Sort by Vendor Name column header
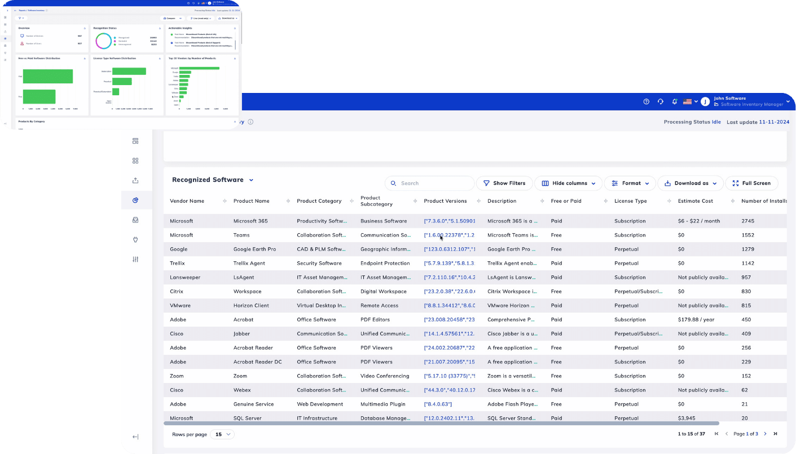The image size is (796, 454). (x=187, y=201)
